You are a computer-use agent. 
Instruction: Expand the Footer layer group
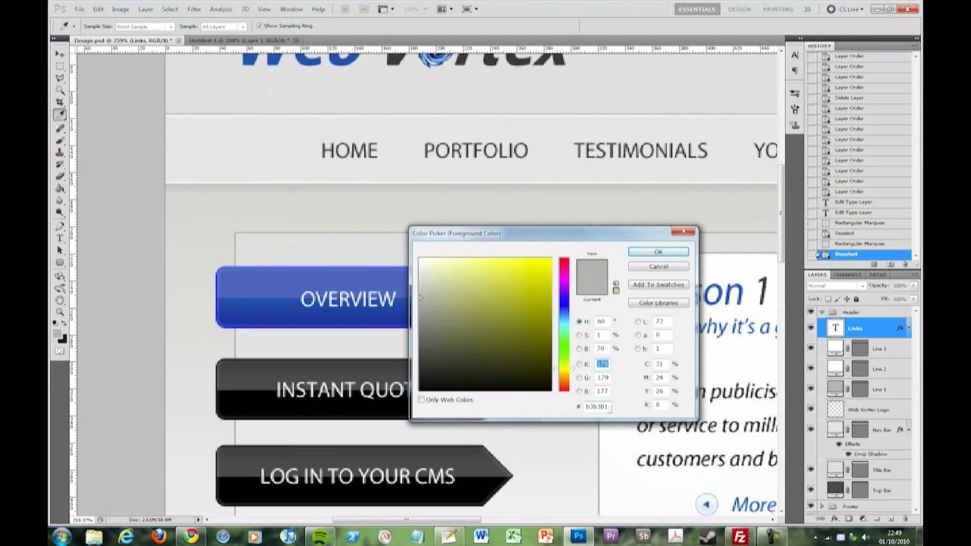click(822, 507)
